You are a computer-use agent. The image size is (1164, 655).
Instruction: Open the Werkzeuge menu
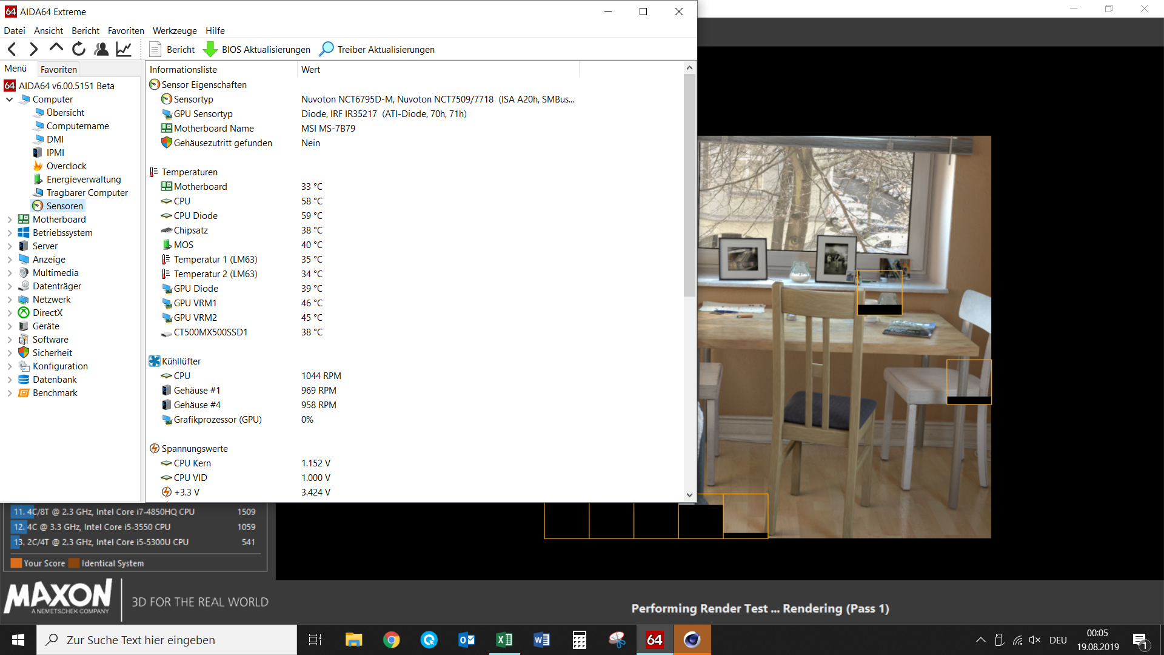coord(175,30)
